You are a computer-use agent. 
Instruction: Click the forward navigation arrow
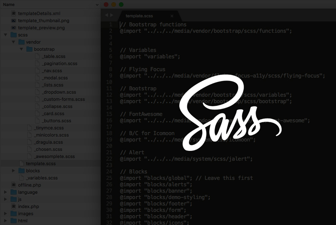point(111,15)
